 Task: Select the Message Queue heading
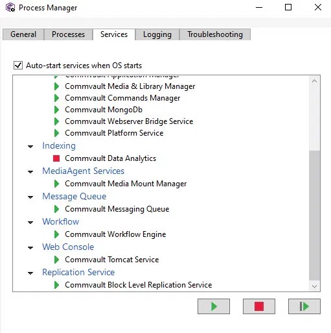tap(74, 197)
